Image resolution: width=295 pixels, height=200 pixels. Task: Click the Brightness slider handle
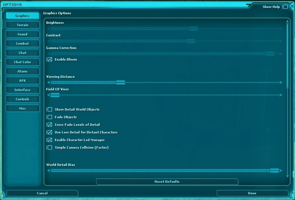tap(193, 28)
